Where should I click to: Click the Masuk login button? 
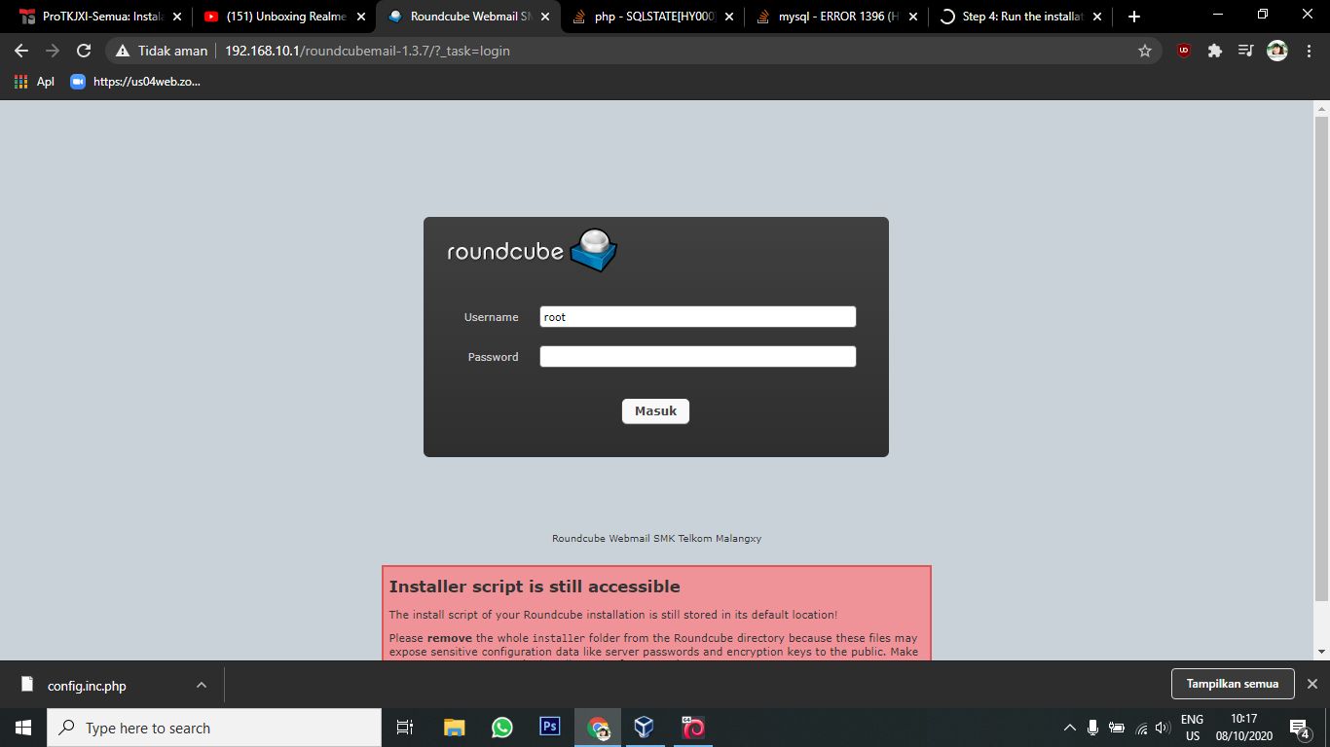(x=655, y=411)
